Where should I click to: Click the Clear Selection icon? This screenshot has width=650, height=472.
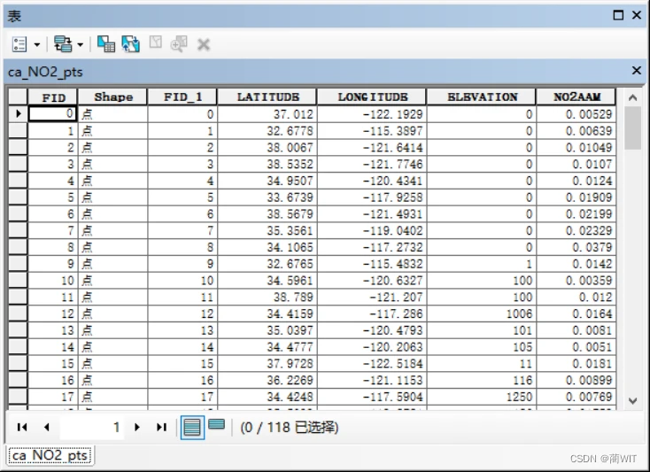156,43
